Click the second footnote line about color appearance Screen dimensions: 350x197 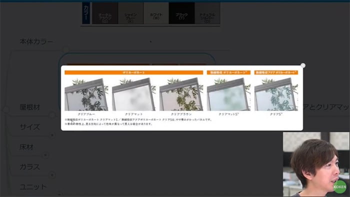coord(108,124)
